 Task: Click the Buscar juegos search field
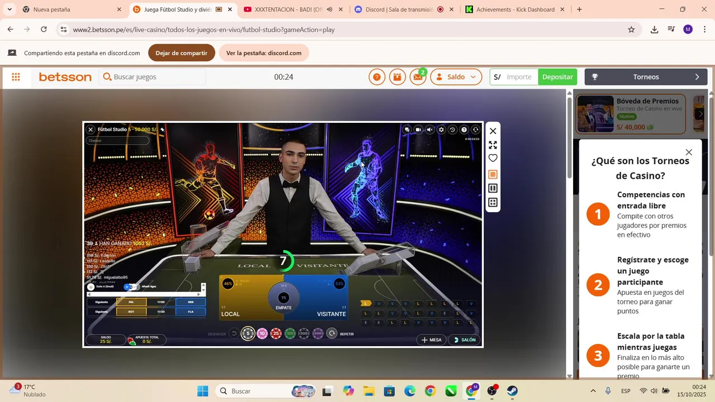(152, 77)
